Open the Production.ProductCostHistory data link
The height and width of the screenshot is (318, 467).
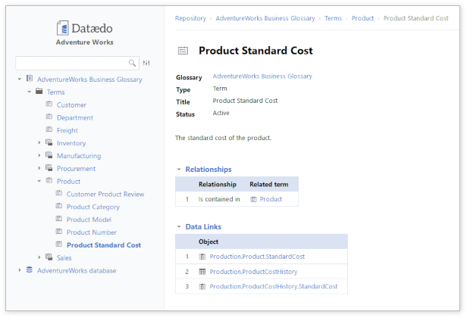[253, 272]
